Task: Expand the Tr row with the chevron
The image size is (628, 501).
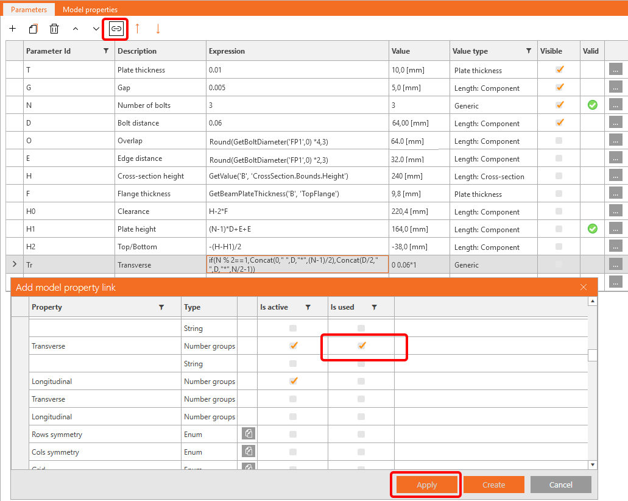Action: pyautogui.click(x=15, y=264)
